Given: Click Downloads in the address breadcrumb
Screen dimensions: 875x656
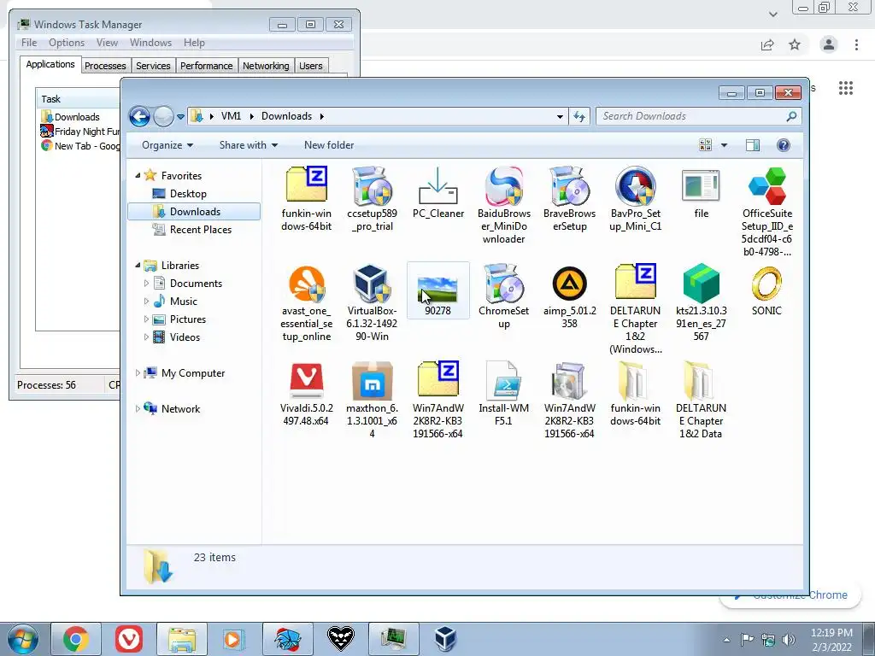Looking at the screenshot, I should (x=286, y=116).
